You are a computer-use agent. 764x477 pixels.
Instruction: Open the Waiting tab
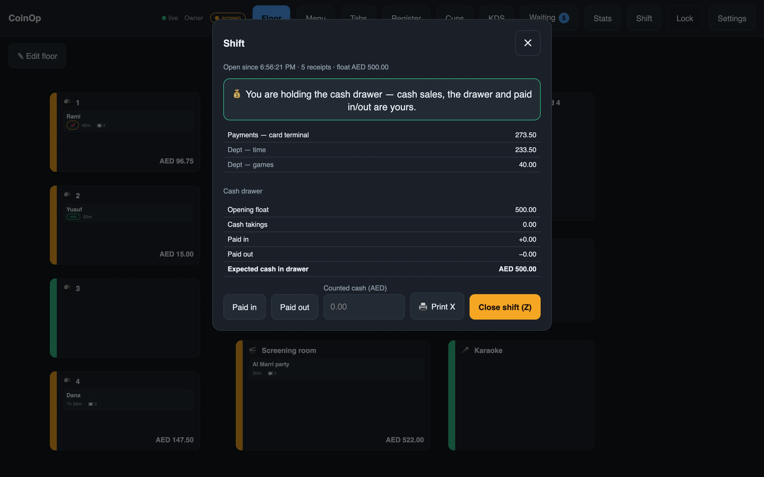(549, 18)
